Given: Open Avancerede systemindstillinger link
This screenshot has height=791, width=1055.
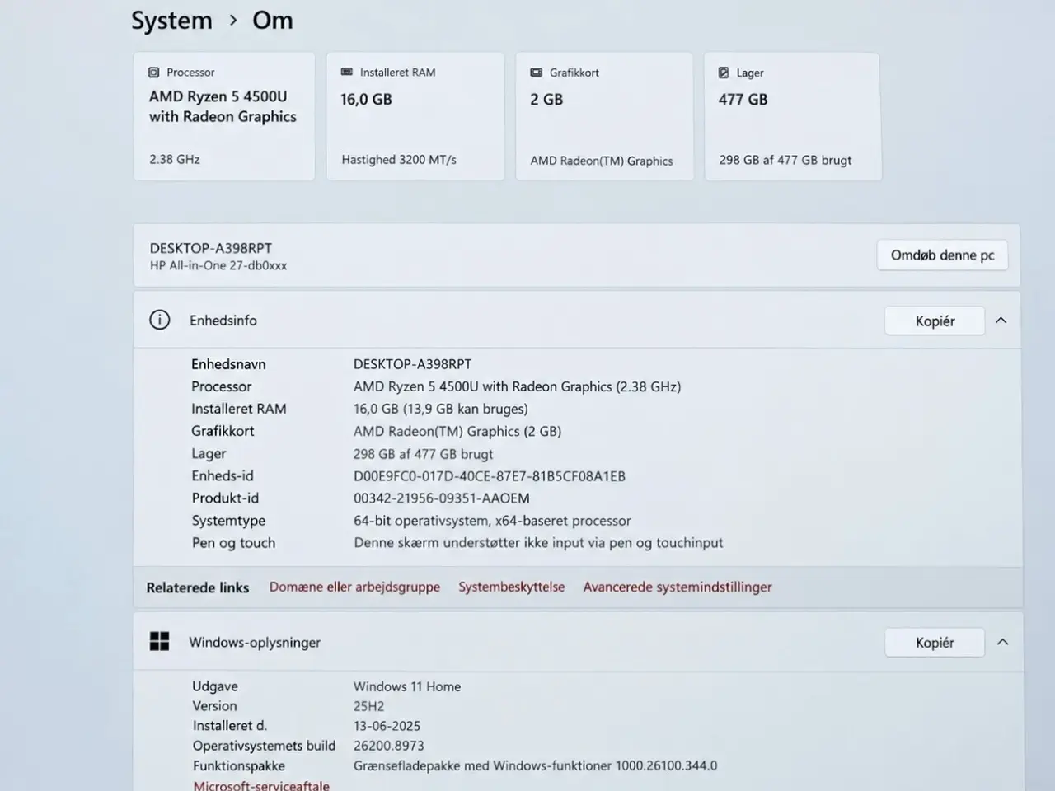Looking at the screenshot, I should pyautogui.click(x=678, y=587).
